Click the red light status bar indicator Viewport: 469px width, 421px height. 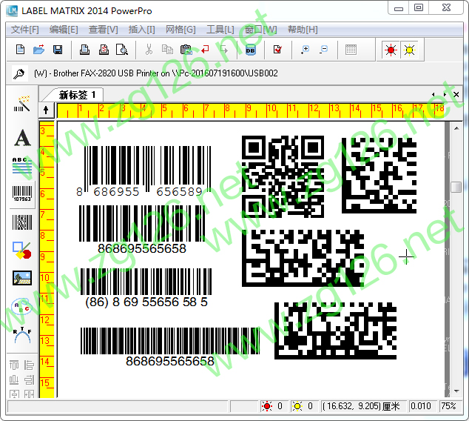(x=267, y=406)
